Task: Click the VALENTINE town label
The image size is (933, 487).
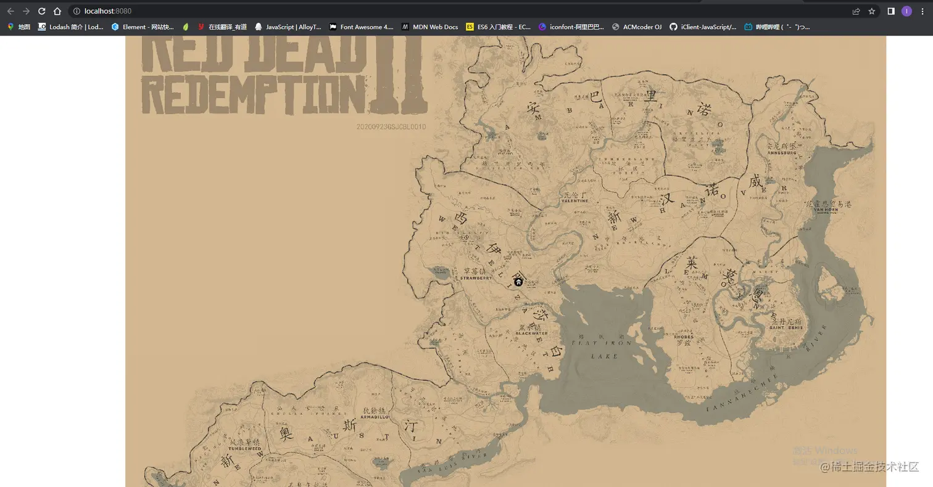Action: coord(574,201)
